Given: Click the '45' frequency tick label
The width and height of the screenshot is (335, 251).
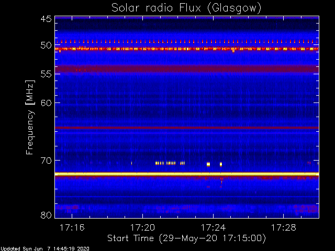Looking at the screenshot, I should [x=46, y=19].
